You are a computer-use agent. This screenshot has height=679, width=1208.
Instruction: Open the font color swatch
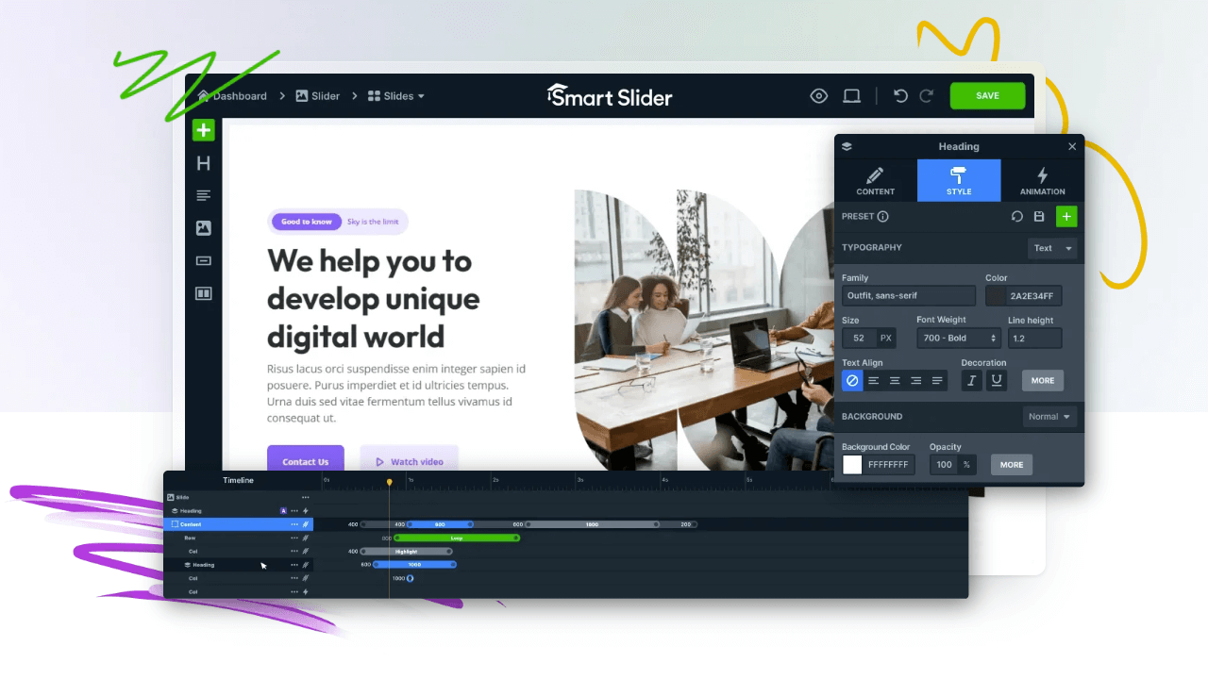point(997,296)
